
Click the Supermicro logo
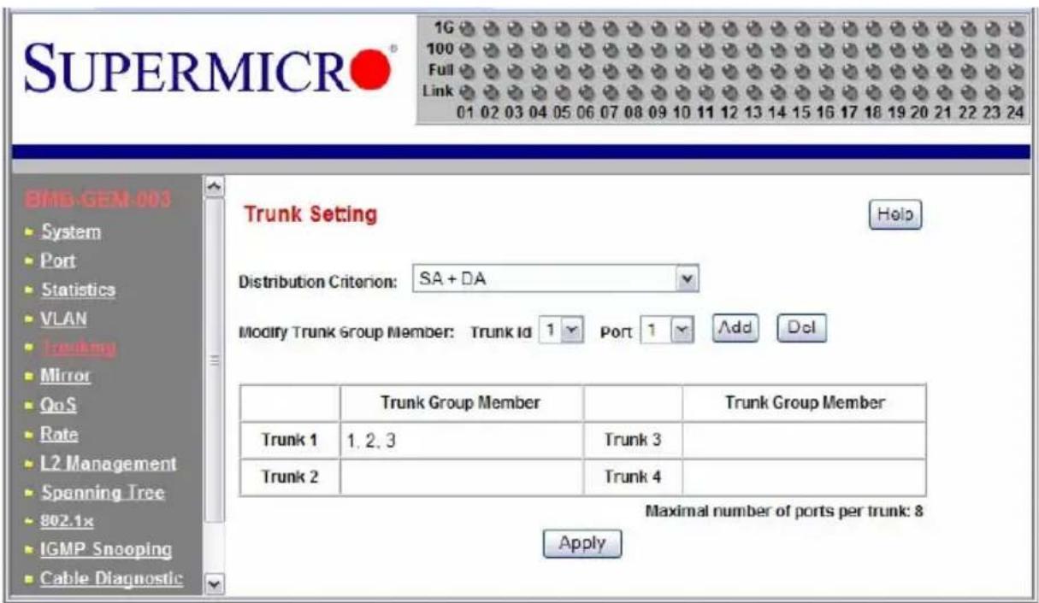pyautogui.click(x=209, y=71)
